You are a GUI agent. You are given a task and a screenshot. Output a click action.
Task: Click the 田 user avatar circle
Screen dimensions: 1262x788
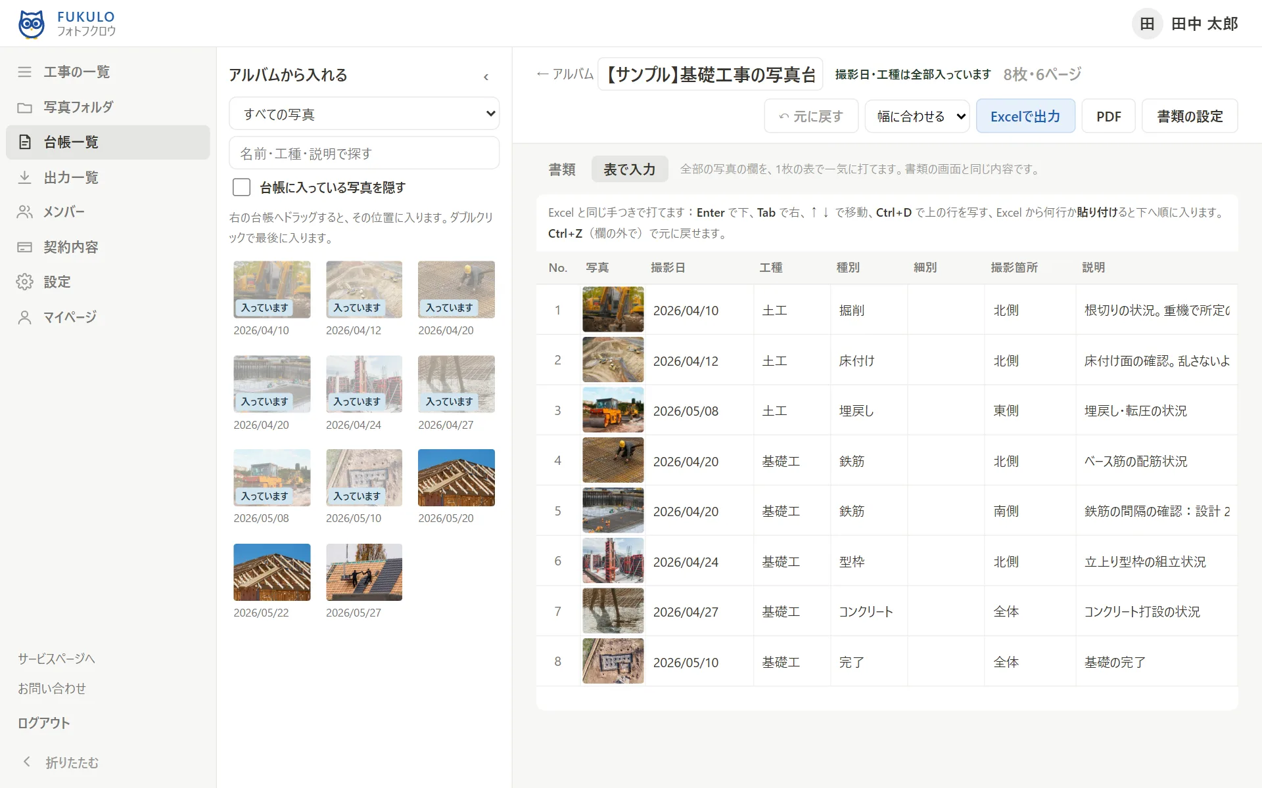click(x=1147, y=24)
